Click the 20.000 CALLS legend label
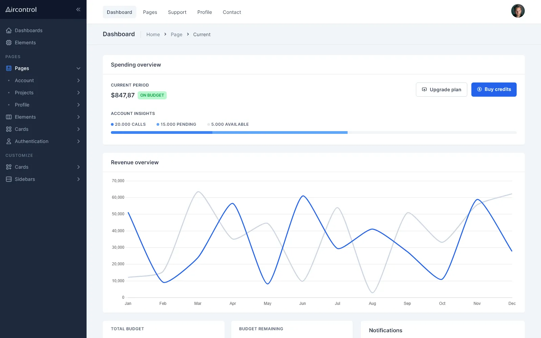541x338 pixels. [x=130, y=124]
